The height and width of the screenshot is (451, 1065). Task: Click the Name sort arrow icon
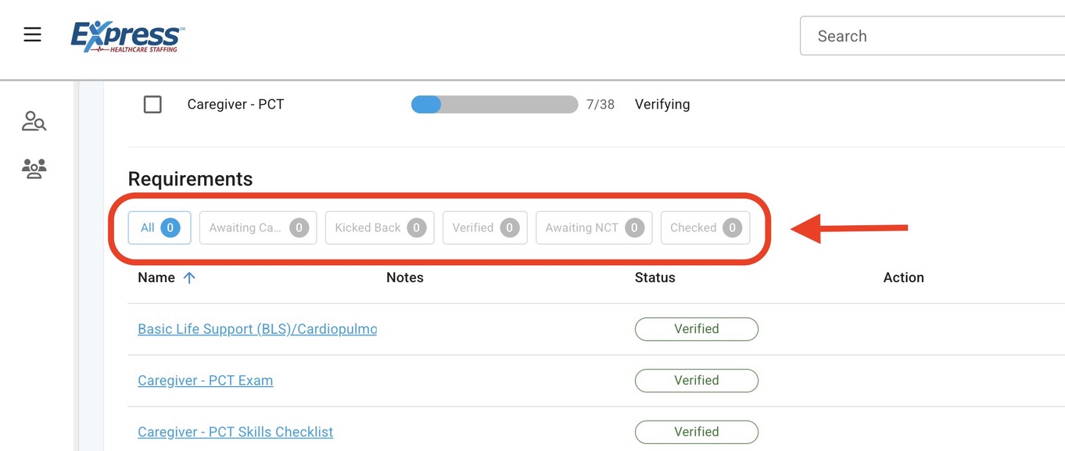click(189, 277)
